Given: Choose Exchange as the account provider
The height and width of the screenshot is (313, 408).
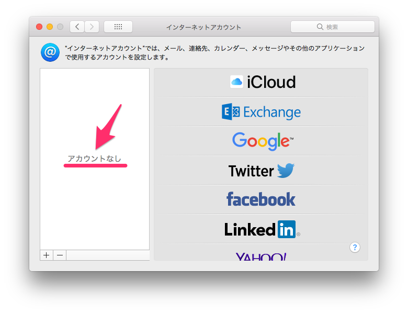Looking at the screenshot, I should tap(261, 111).
